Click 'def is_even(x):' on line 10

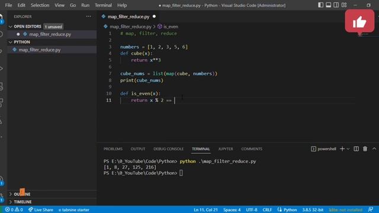[140, 93]
